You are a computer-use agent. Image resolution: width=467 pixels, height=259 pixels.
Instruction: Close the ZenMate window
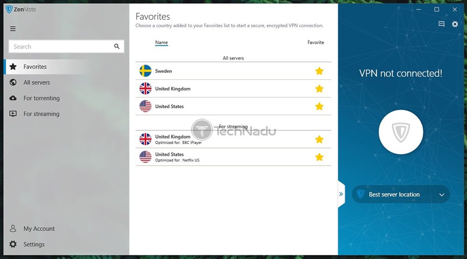(x=454, y=9)
